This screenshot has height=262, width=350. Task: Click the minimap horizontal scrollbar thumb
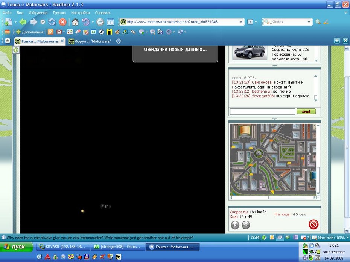tap(287, 197)
